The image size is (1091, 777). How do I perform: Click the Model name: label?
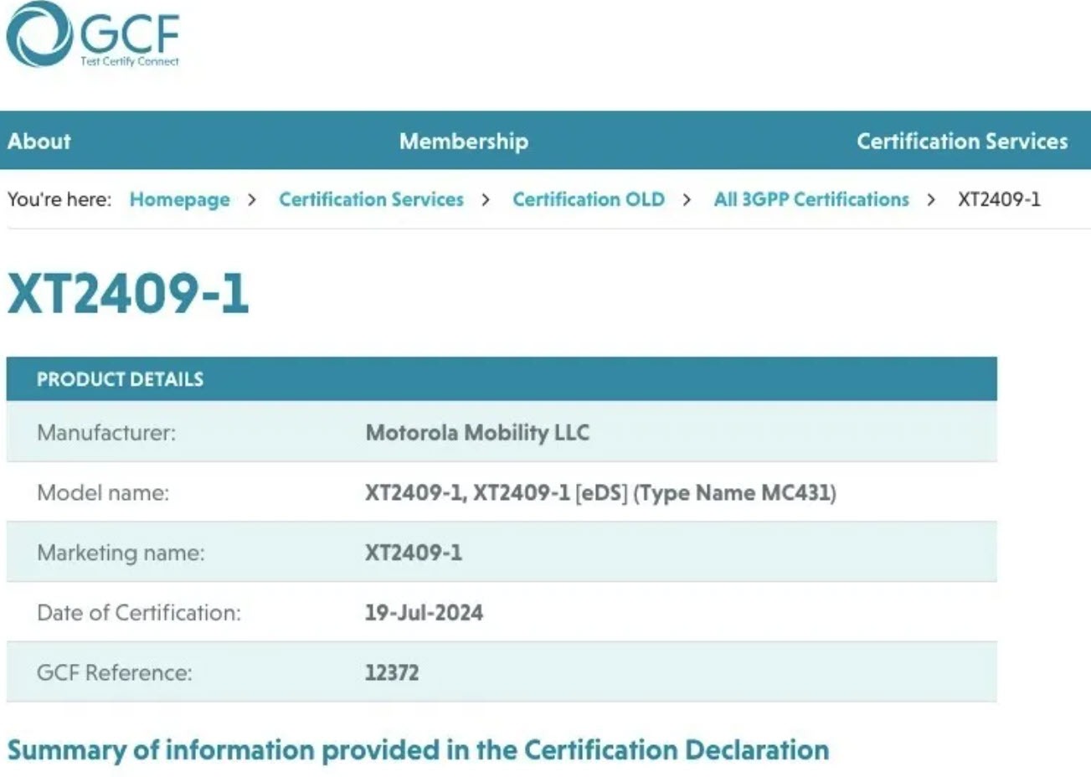(x=103, y=492)
